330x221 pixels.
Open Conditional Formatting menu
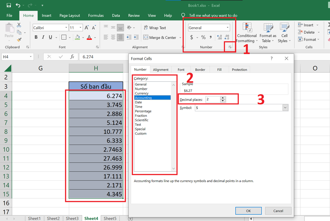coord(247,33)
